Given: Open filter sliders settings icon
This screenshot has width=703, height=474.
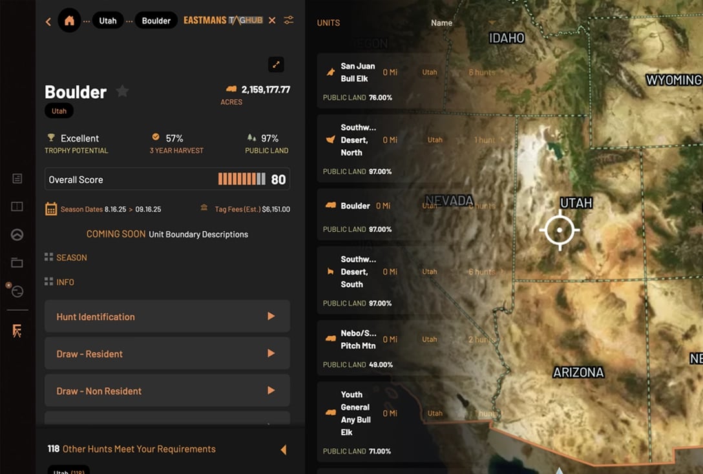Looking at the screenshot, I should pos(289,20).
